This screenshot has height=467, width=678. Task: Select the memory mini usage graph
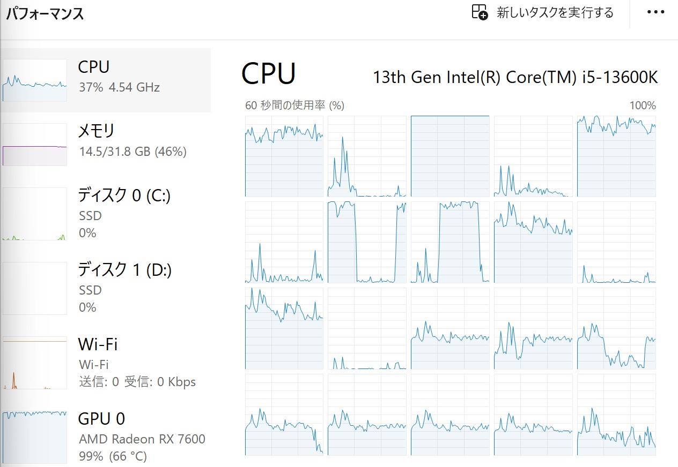[35, 145]
